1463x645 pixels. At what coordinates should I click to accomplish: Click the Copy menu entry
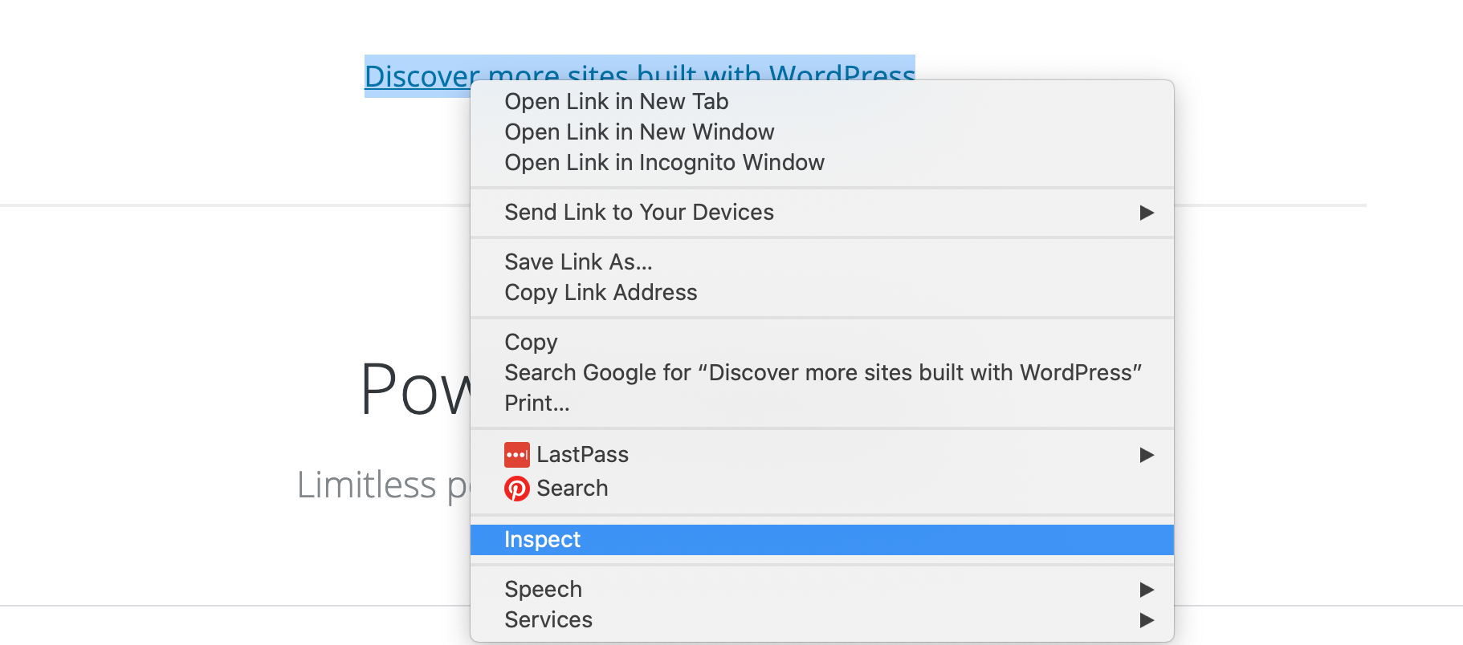pyautogui.click(x=821, y=343)
